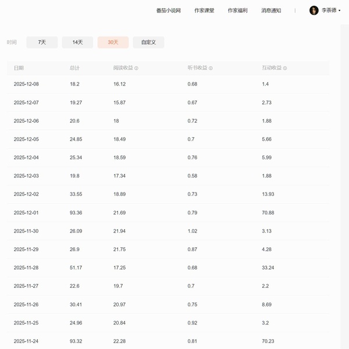Click the 总计 column header

coord(74,68)
